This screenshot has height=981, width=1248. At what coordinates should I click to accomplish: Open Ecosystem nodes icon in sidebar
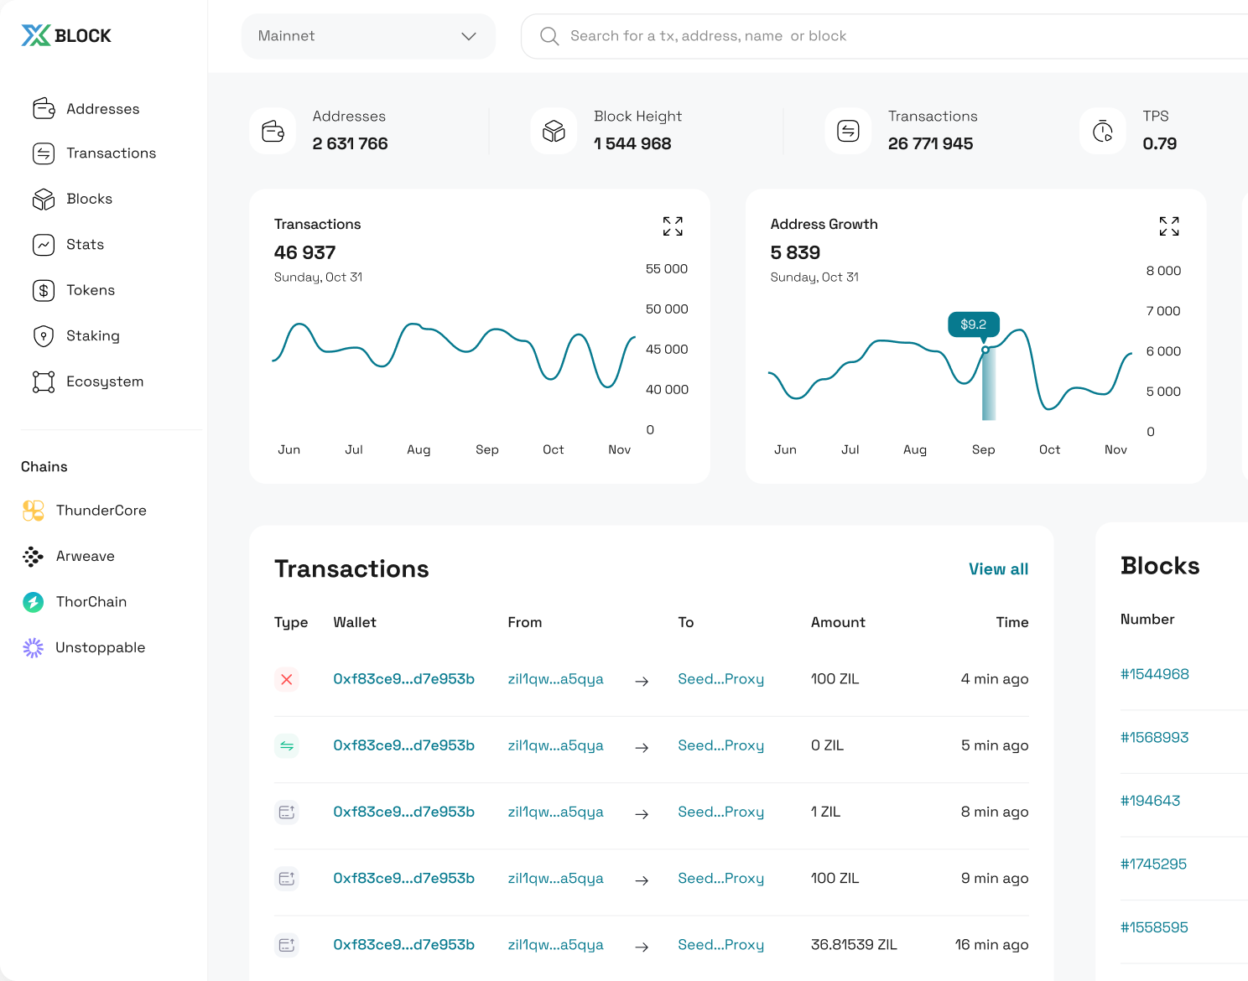pyautogui.click(x=44, y=381)
